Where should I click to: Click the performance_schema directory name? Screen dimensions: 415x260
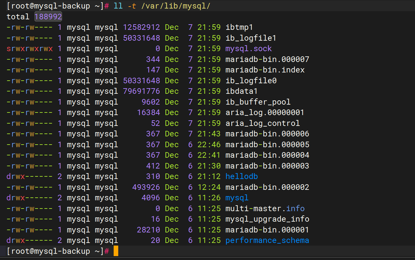click(x=267, y=240)
